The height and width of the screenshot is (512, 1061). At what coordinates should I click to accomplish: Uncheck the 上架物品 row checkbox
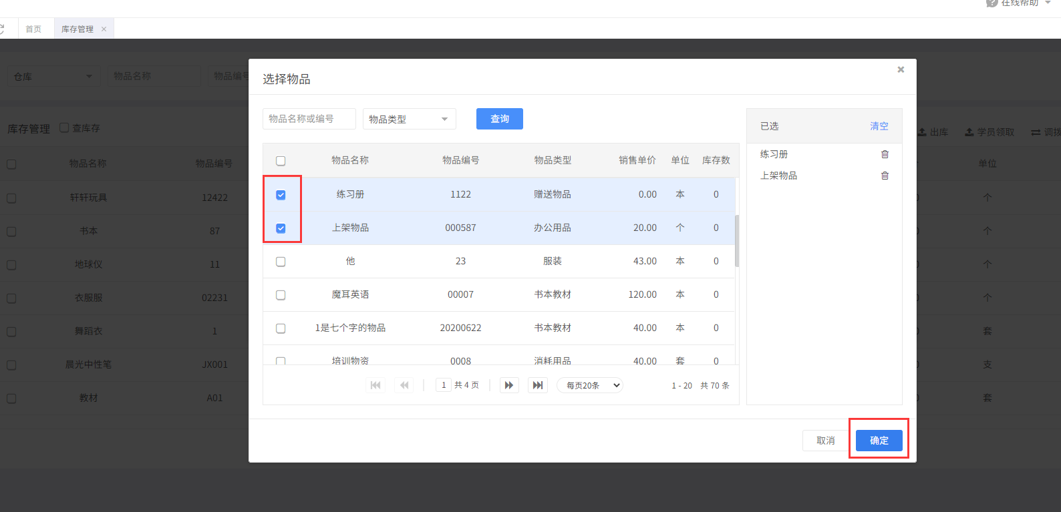pyautogui.click(x=281, y=228)
